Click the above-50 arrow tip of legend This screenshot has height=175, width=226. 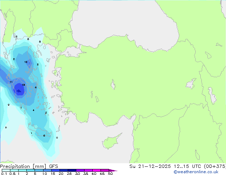point(113,171)
